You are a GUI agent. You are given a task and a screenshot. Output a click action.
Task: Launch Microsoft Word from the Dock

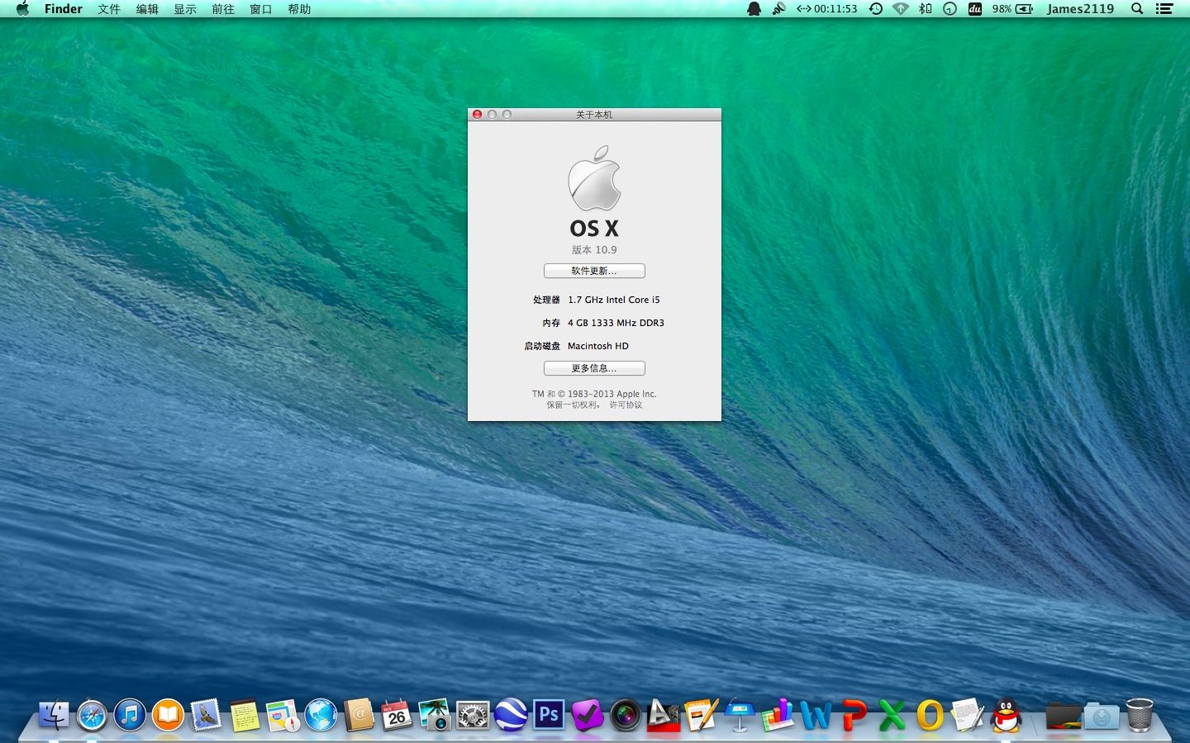pyautogui.click(x=816, y=715)
